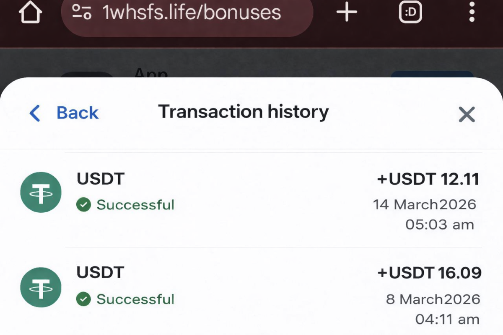Viewport: 503px width, 335px height.
Task: Tap Tether icon of 16.09 transaction
Action: [x=41, y=288]
